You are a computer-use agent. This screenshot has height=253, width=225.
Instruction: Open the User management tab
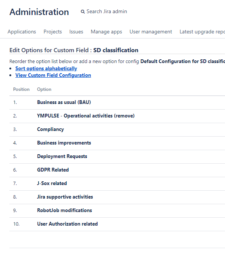(151, 32)
